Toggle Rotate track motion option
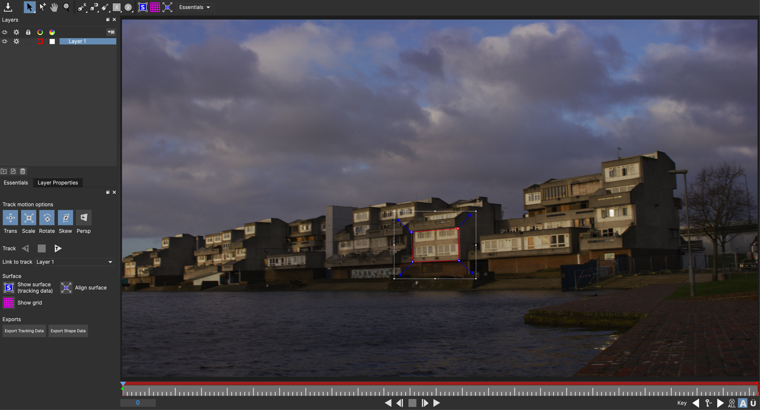This screenshot has height=410, width=760. pyautogui.click(x=47, y=217)
